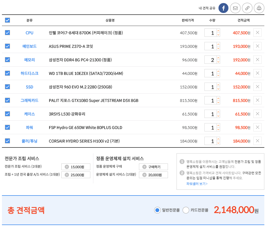Uncheck the 메인보드 row checkbox
This screenshot has width=266, height=227.
pos(7,46)
